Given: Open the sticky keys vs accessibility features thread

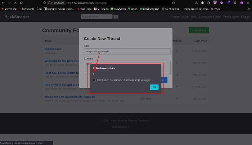Looking at the screenshot, I should (x=70, y=97).
